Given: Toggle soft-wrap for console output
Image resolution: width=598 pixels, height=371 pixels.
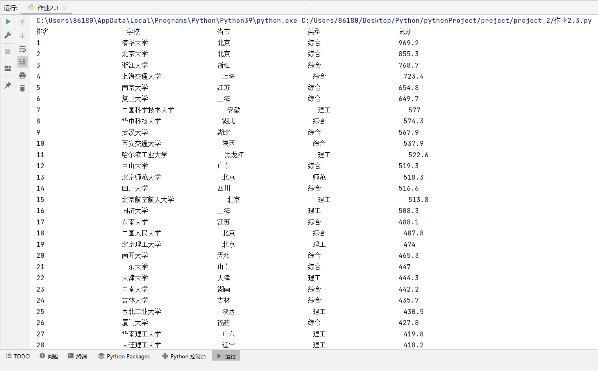Looking at the screenshot, I should click(22, 49).
